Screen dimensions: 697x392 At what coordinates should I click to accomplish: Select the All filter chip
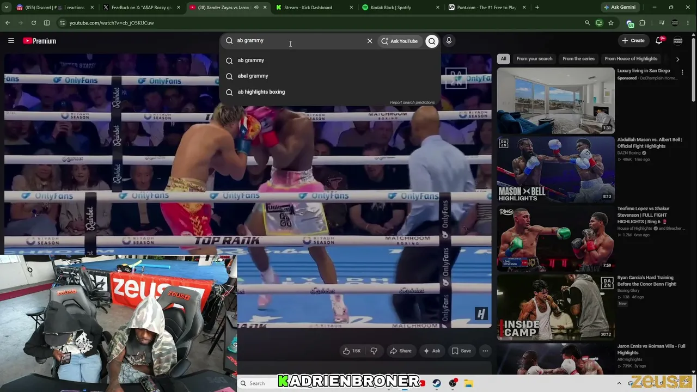pyautogui.click(x=504, y=59)
